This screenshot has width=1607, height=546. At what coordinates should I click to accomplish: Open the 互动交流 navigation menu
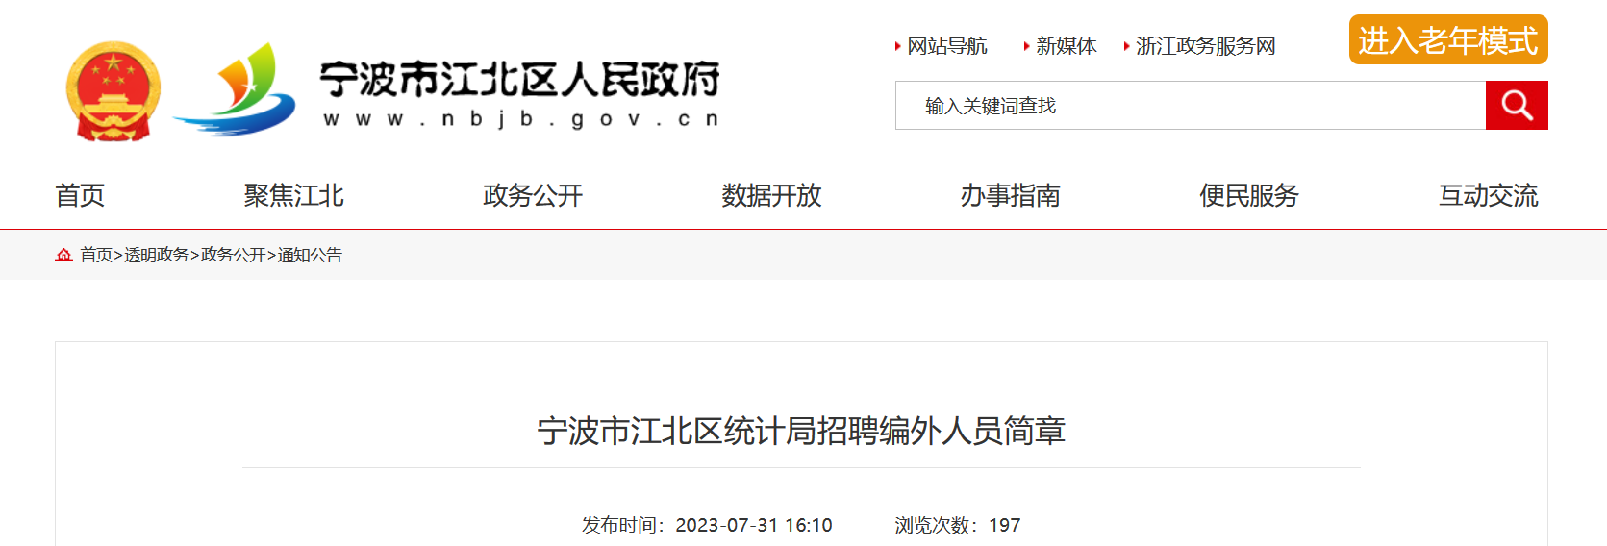(x=1488, y=195)
